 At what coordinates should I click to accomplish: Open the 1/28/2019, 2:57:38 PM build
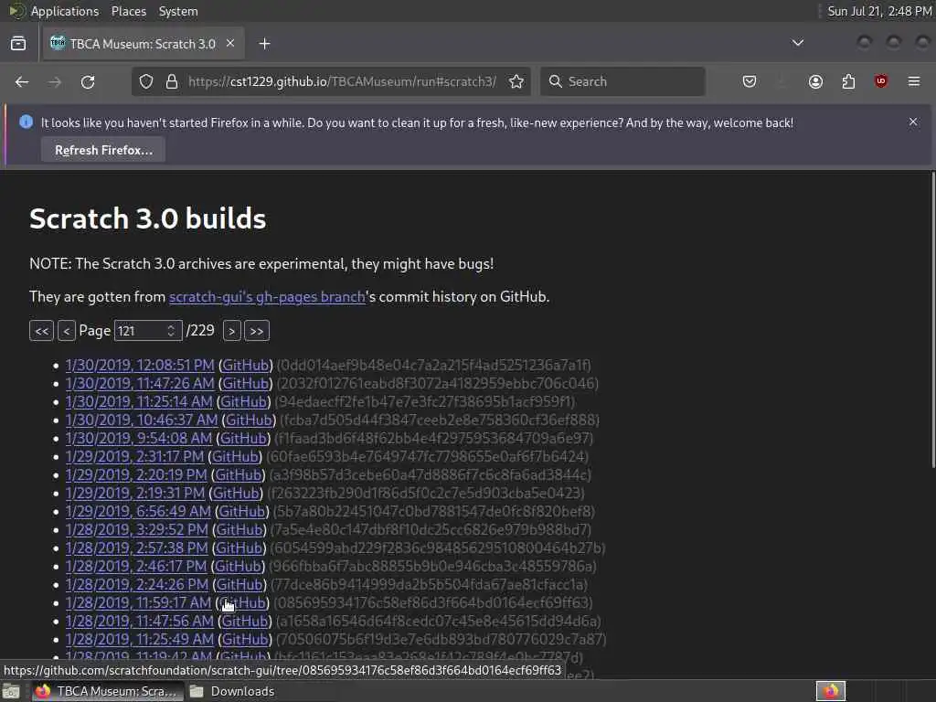coord(137,548)
